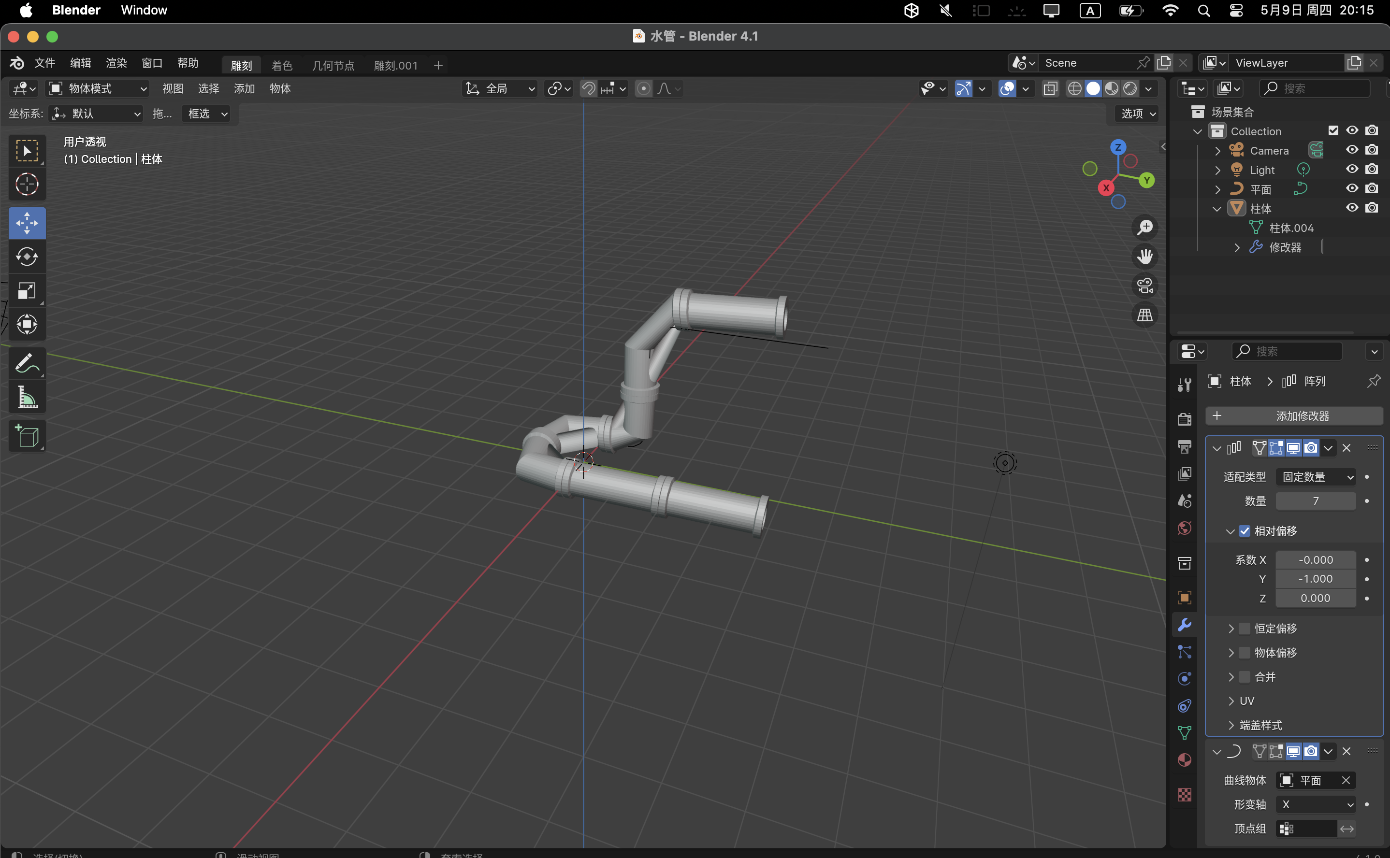The image size is (1390, 858).
Task: Open the Object Data properties tab
Action: point(1184,733)
